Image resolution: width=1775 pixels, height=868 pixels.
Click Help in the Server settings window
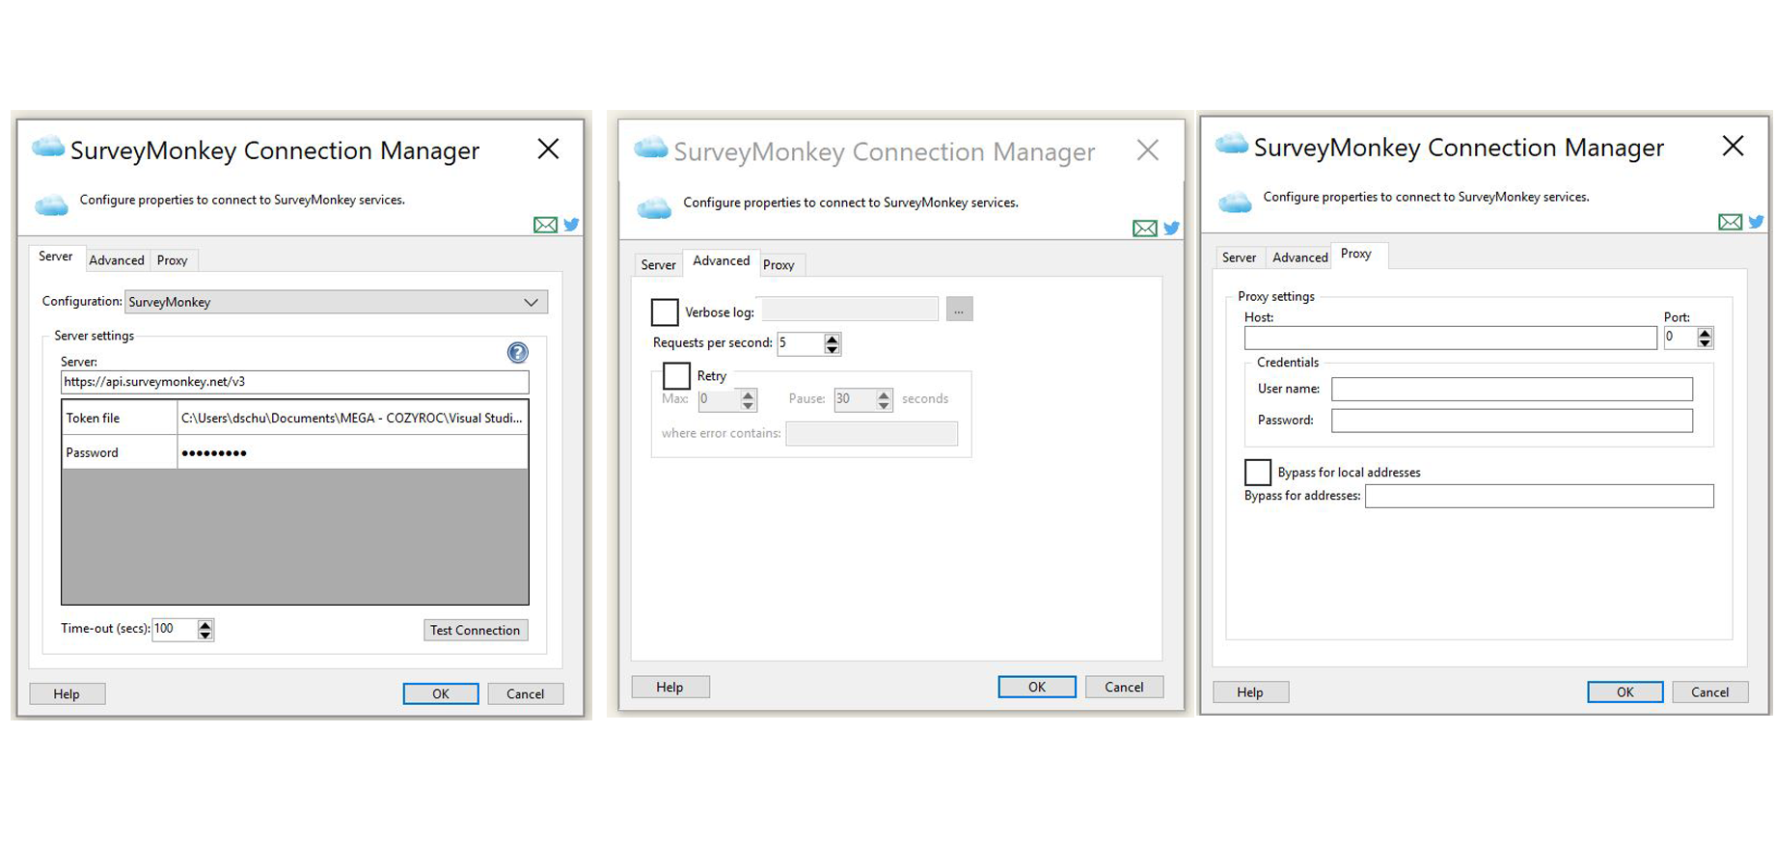click(x=67, y=694)
